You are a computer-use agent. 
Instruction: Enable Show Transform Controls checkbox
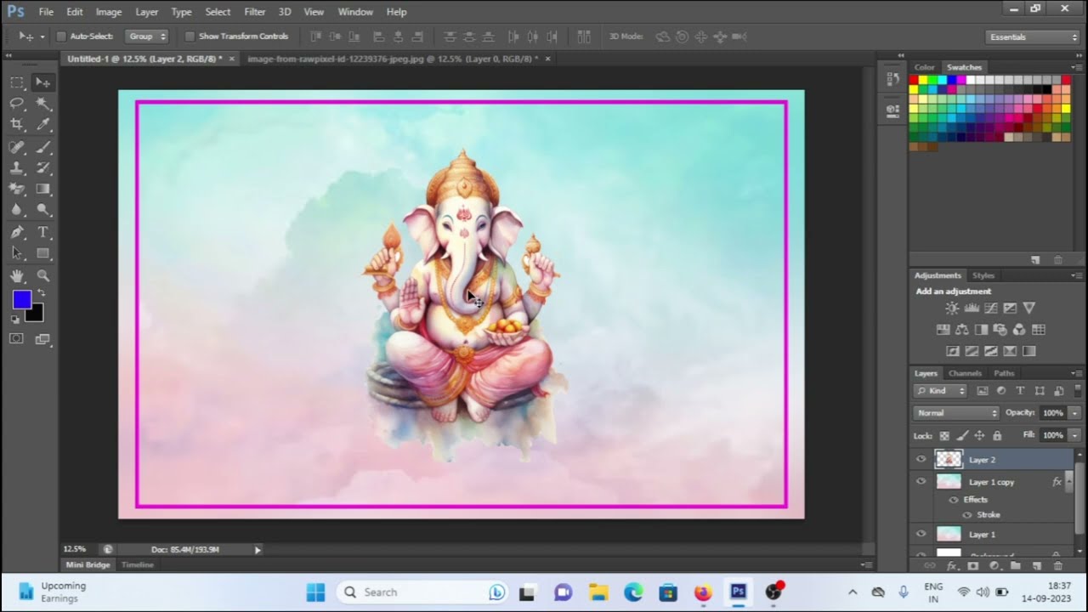(x=190, y=37)
